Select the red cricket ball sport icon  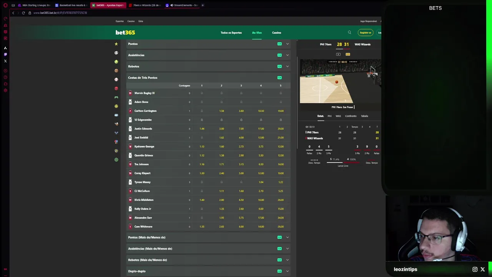116,88
